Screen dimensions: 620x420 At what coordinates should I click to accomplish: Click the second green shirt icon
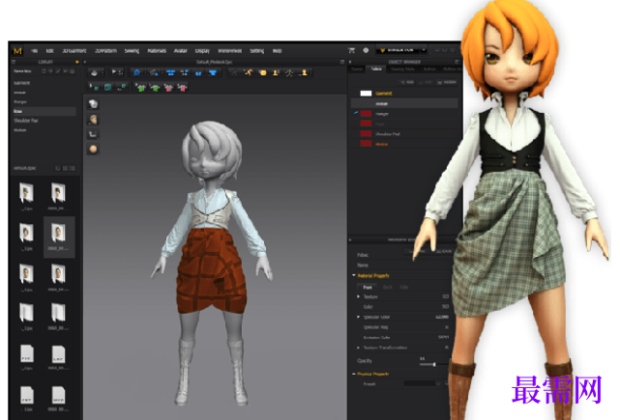click(155, 87)
